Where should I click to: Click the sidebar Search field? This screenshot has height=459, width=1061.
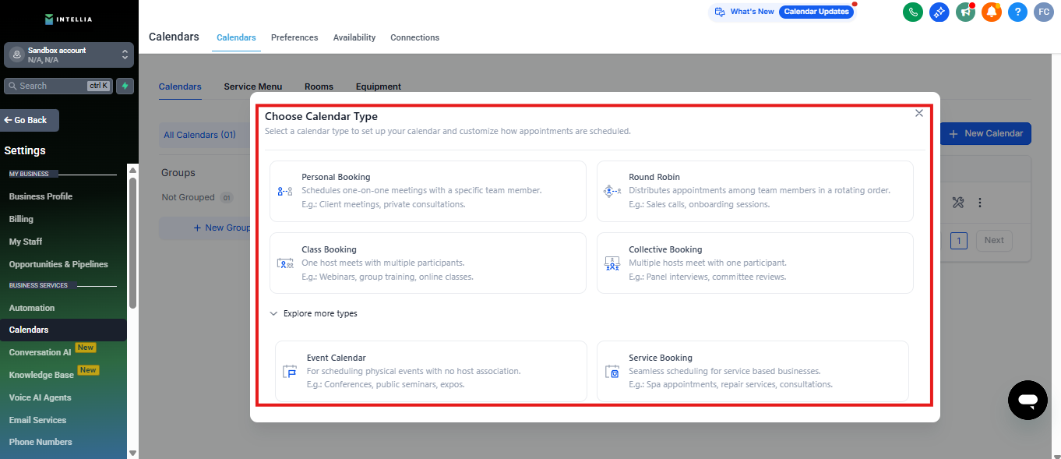[51, 86]
